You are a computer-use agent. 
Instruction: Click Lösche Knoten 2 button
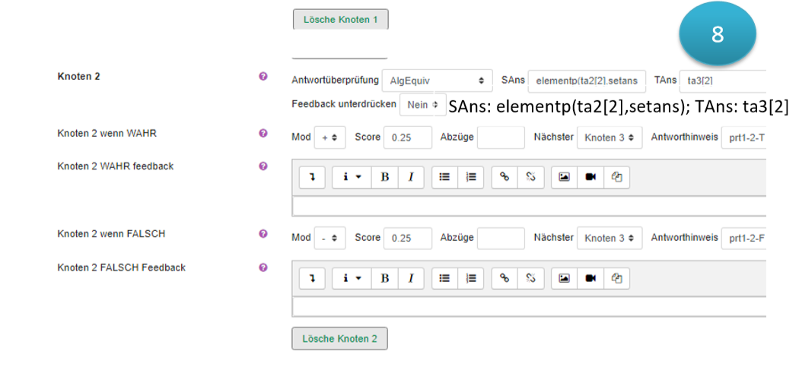click(339, 339)
